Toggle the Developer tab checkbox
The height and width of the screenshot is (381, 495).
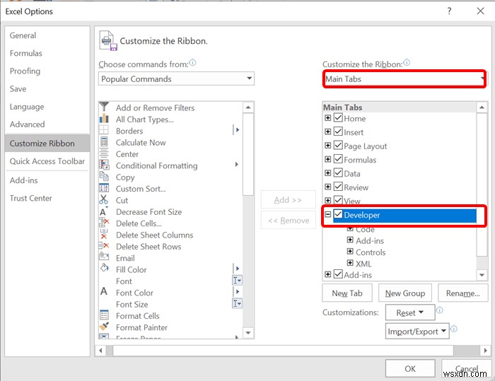tap(338, 214)
